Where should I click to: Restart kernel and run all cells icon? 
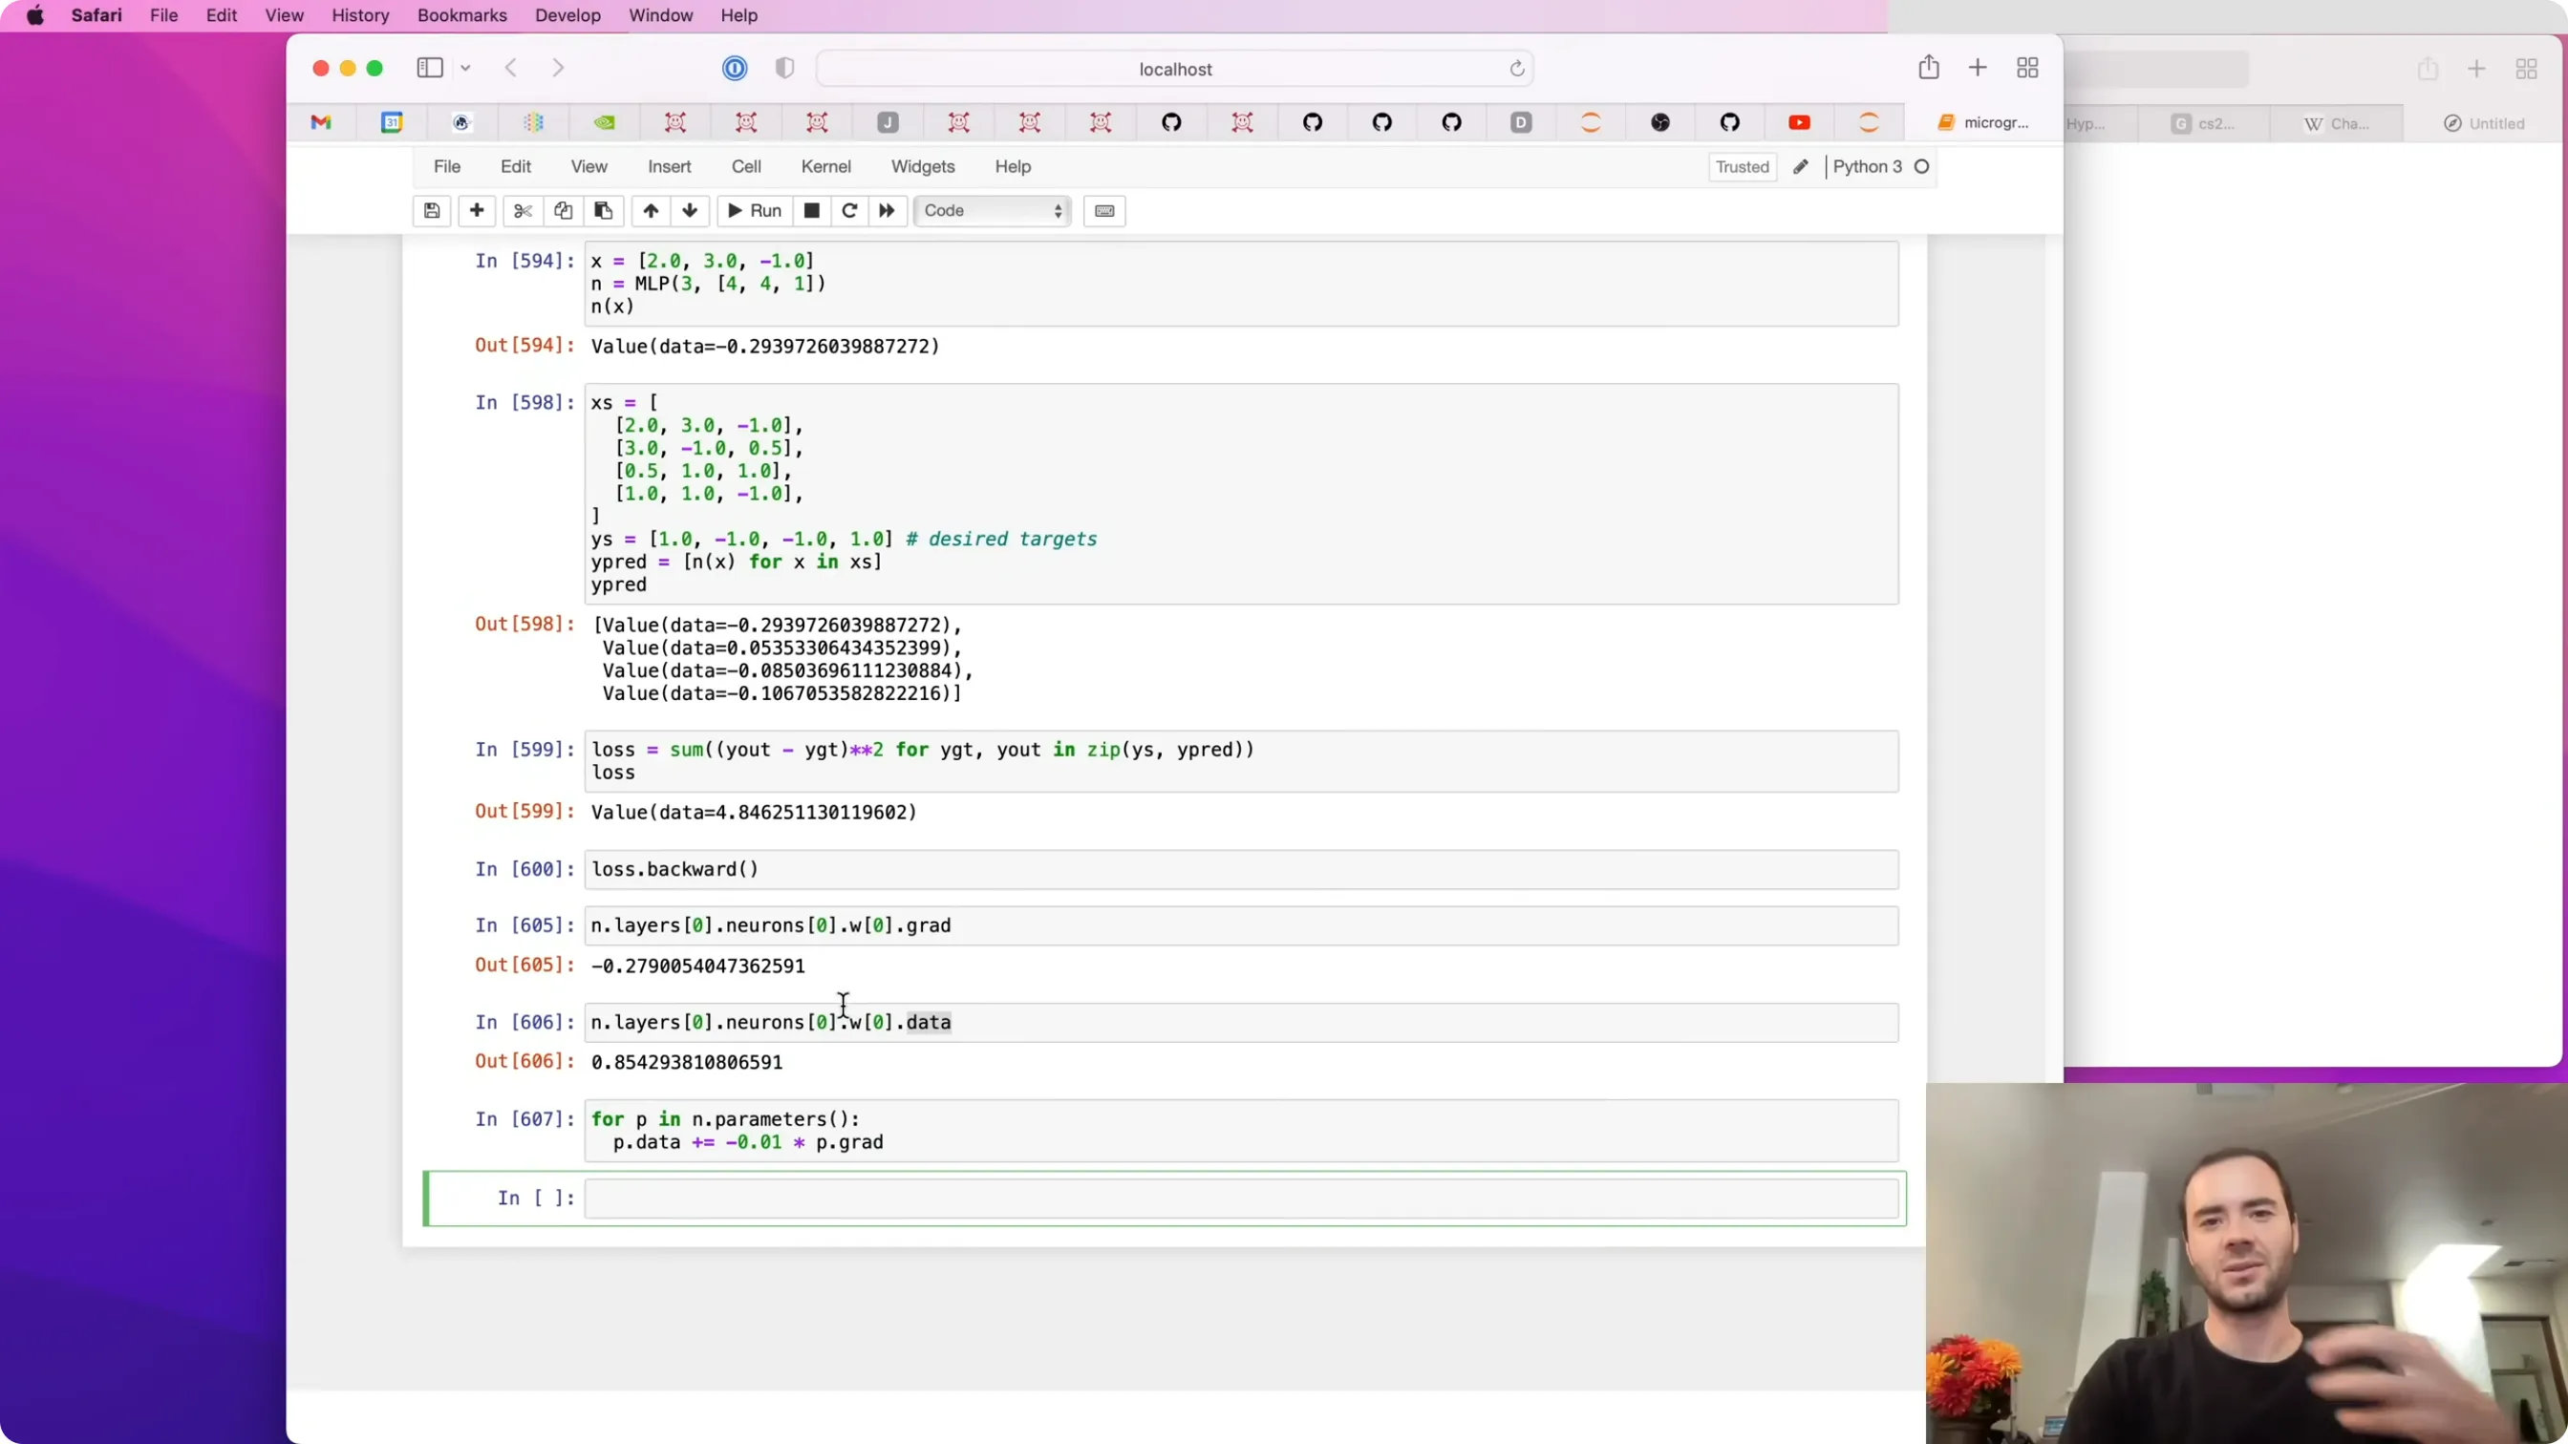887,210
